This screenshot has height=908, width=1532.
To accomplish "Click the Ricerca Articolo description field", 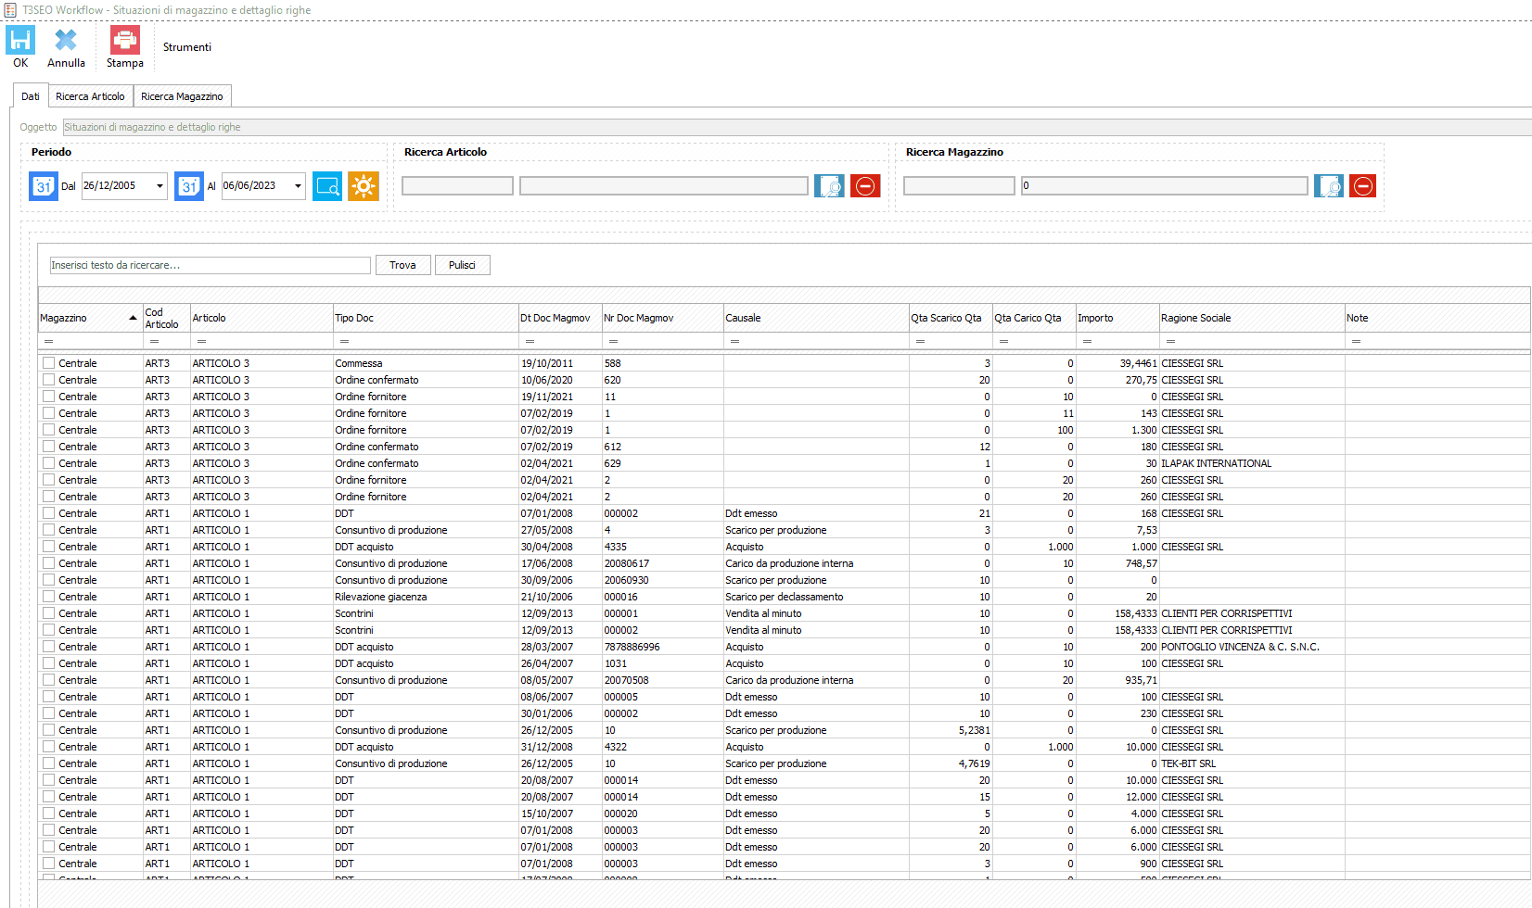I will click(x=664, y=186).
